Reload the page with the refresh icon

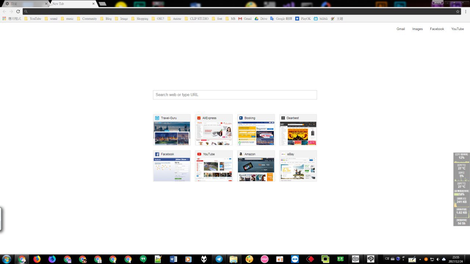(x=18, y=11)
